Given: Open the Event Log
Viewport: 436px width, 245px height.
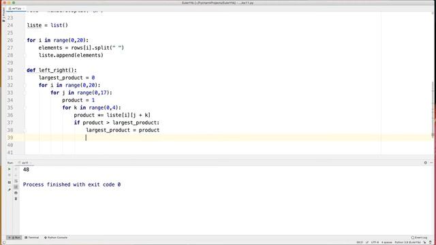Looking at the screenshot, I should 419,238.
